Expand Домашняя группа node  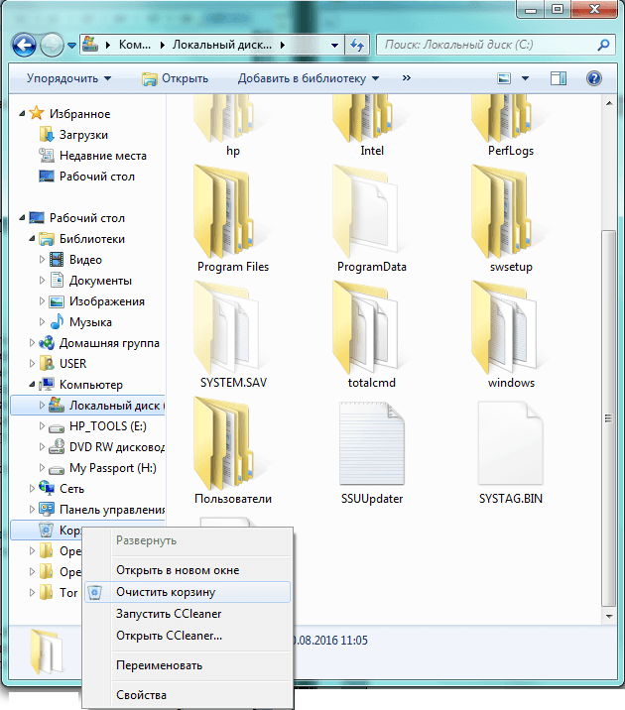coord(32,343)
